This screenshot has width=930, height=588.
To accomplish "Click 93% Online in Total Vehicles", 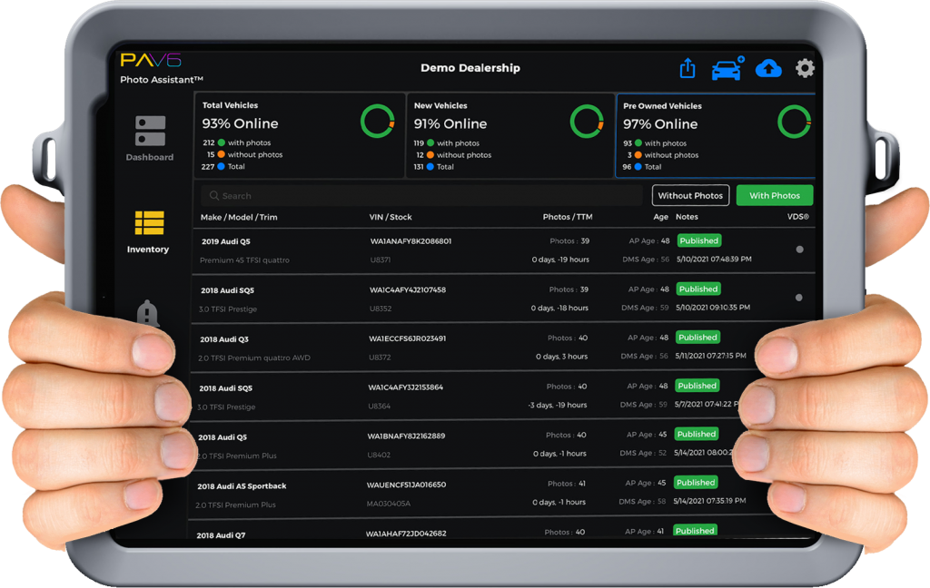I will [x=240, y=123].
